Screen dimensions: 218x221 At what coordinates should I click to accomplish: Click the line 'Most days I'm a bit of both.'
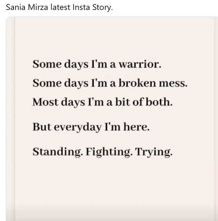pos(102,102)
